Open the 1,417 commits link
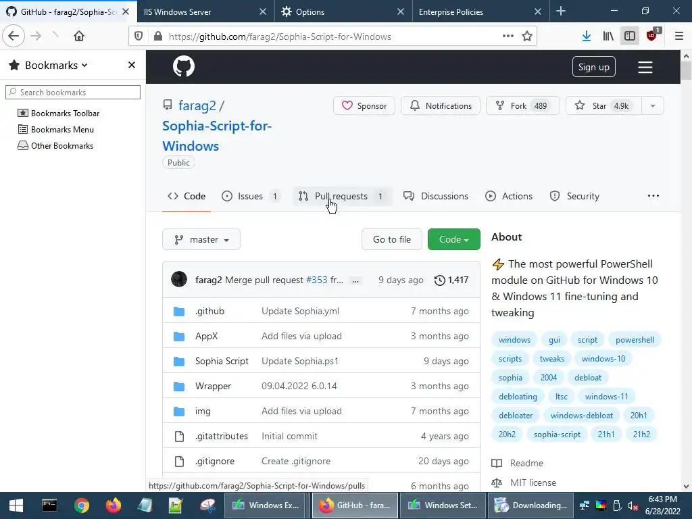Screen dimensions: 692x519 (x=451, y=280)
